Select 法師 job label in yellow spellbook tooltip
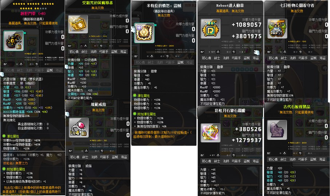This screenshot has width=330, height=196. pos(94,52)
